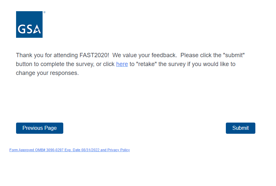
Task: Go back with the Previous Page button
Action: click(x=40, y=128)
